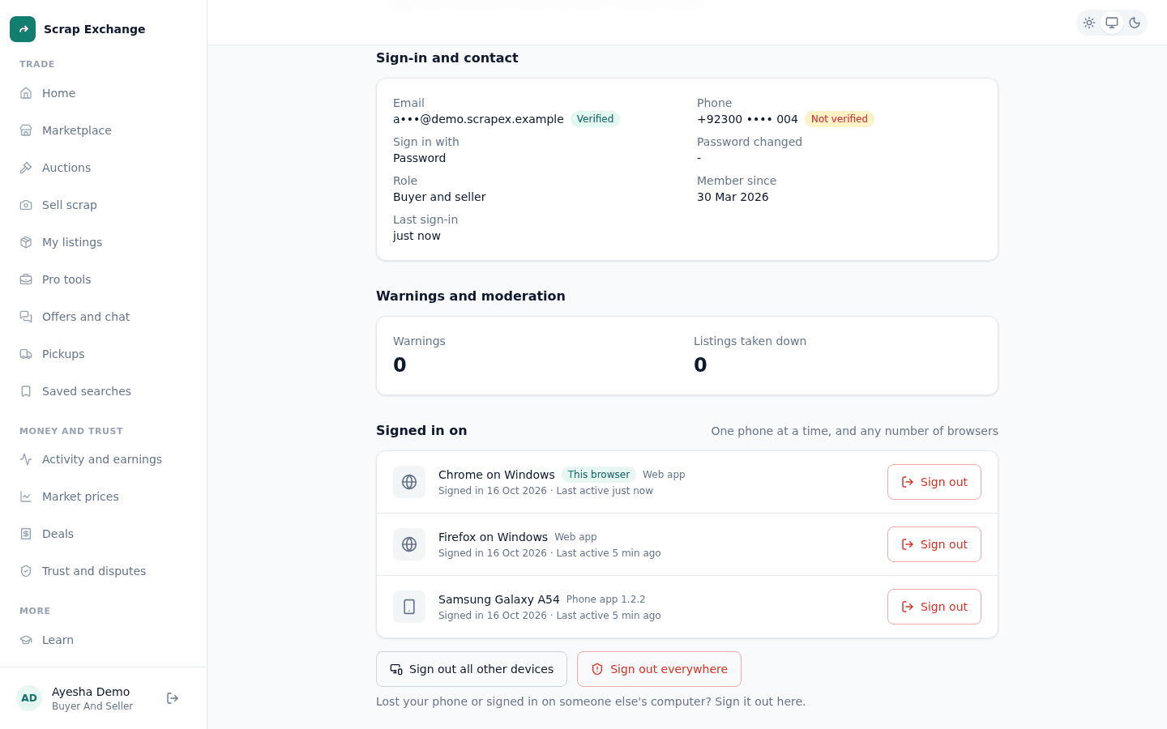Image resolution: width=1167 pixels, height=729 pixels.
Task: Select system theme monitor icon
Action: click(1112, 23)
